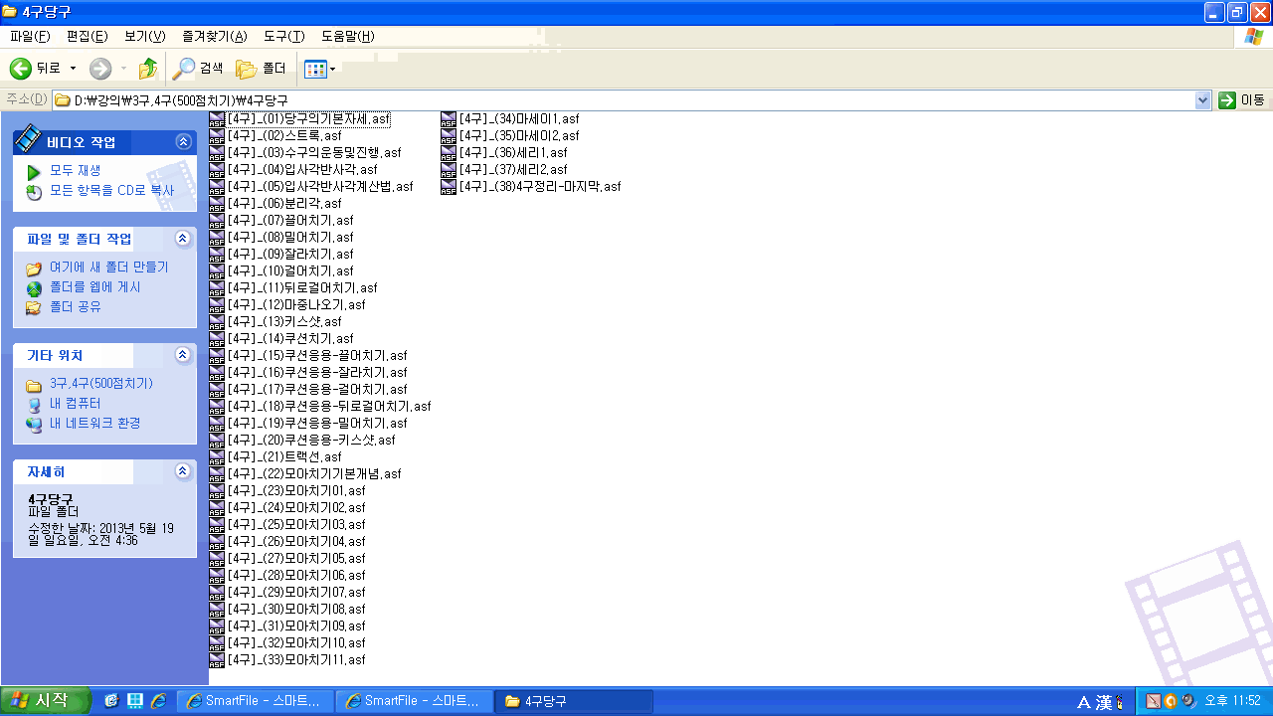Click the 모두 재생 link
Image resolution: width=1273 pixels, height=716 pixels.
click(x=75, y=171)
